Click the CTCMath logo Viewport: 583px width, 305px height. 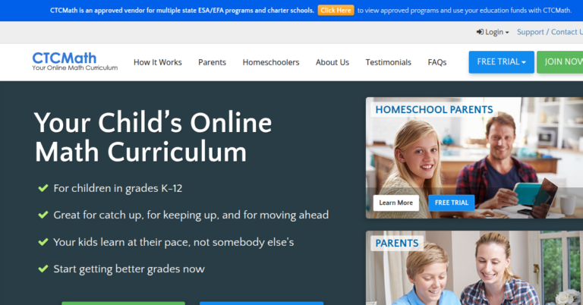pyautogui.click(x=74, y=61)
